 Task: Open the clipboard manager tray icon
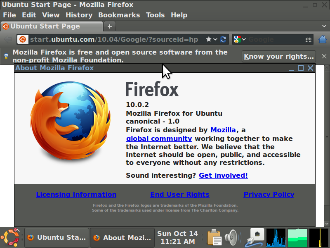point(214,237)
